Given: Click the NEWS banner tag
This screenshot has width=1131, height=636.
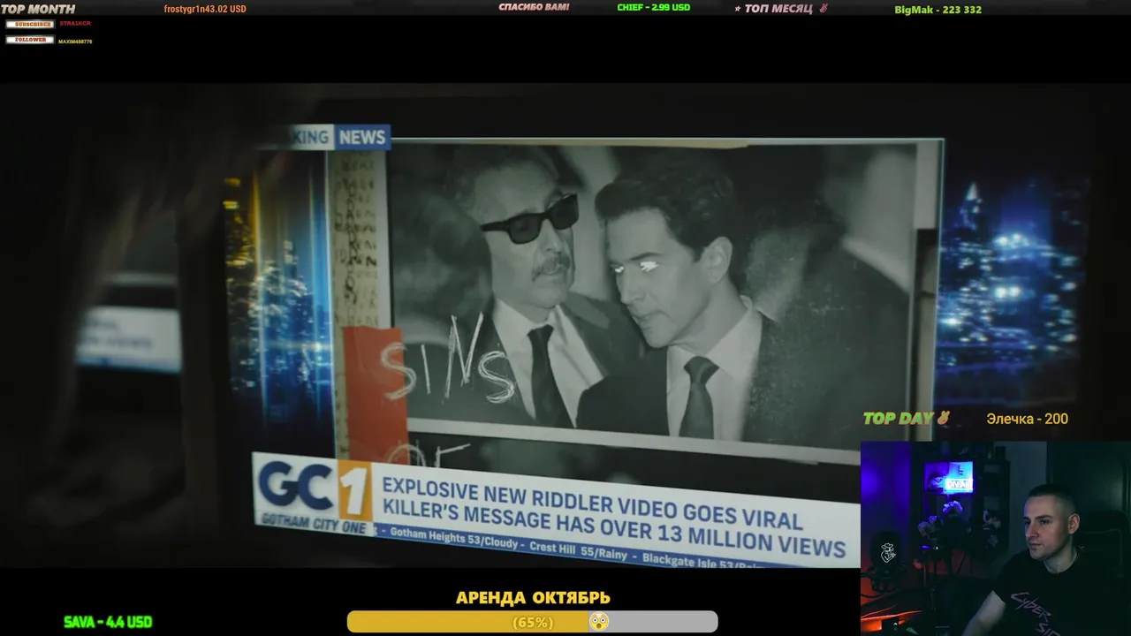Looking at the screenshot, I should 362,137.
